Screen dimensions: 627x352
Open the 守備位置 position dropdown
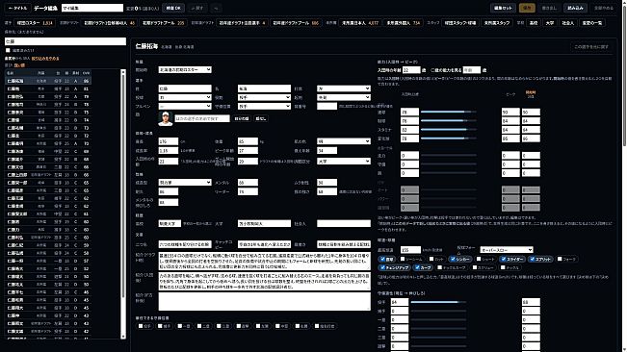264,106
